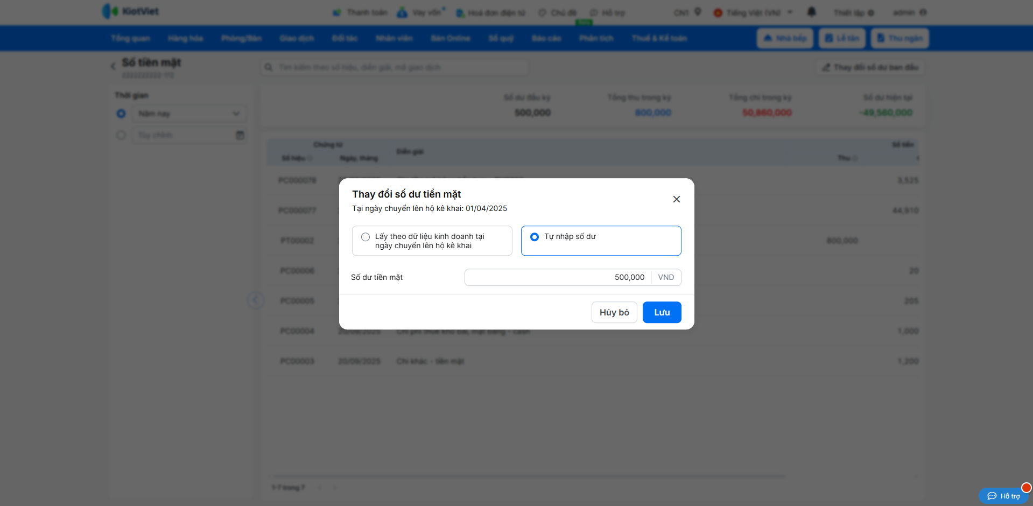Image resolution: width=1033 pixels, height=506 pixels.
Task: Click the search box for transactions
Action: click(x=395, y=67)
